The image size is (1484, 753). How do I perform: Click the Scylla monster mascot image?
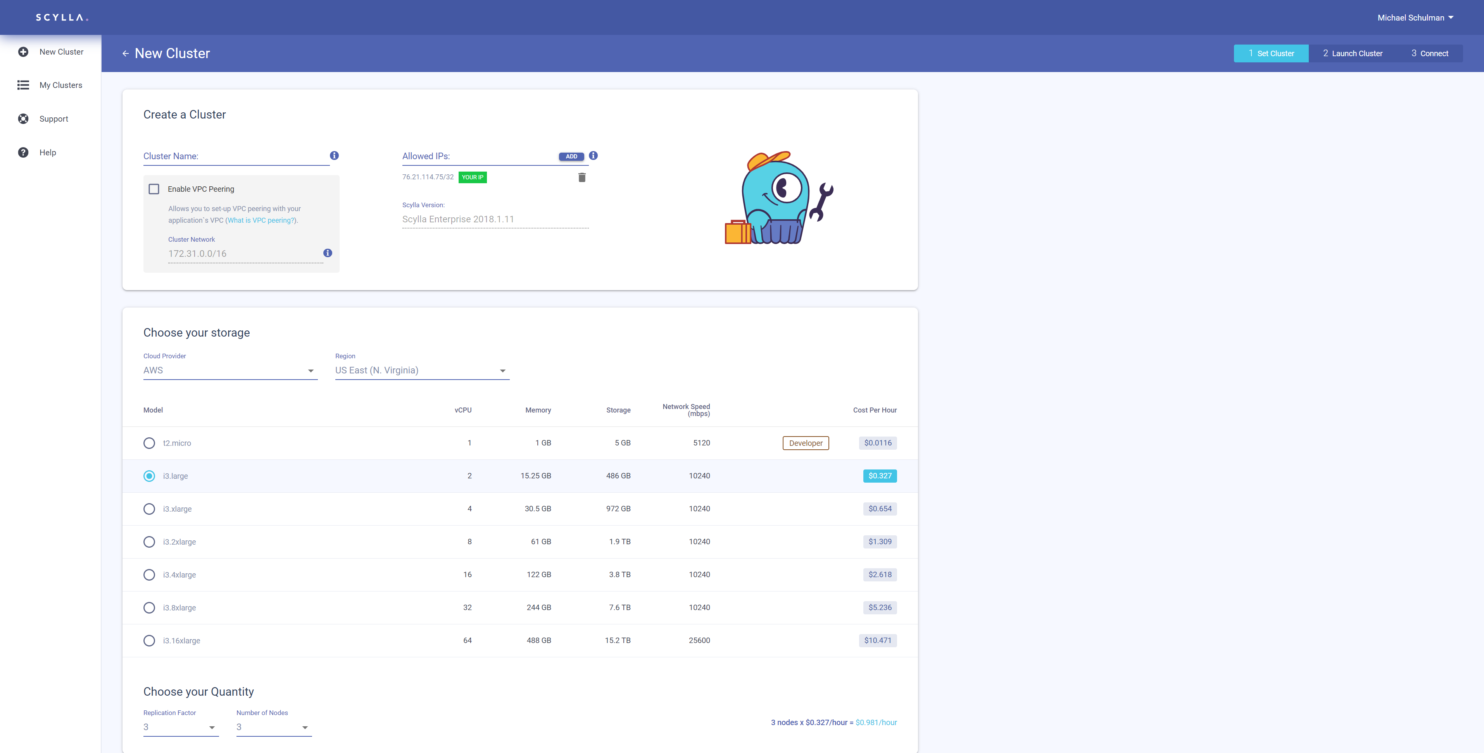pyautogui.click(x=779, y=198)
